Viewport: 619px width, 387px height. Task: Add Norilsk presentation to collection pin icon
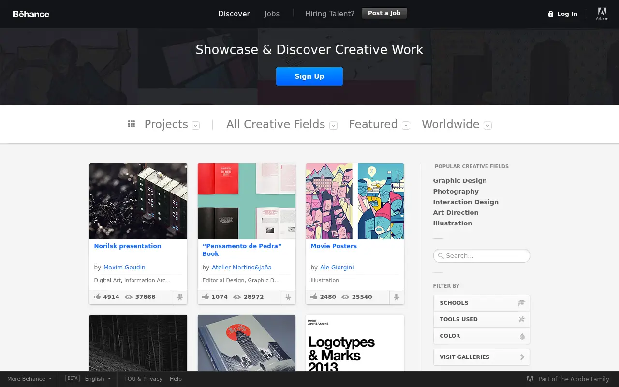pyautogui.click(x=180, y=298)
